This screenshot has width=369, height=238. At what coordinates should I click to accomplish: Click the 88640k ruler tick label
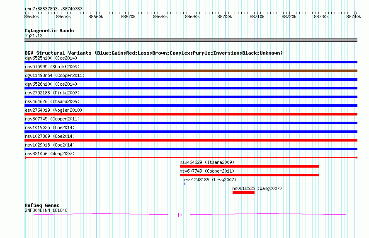(x=32, y=17)
